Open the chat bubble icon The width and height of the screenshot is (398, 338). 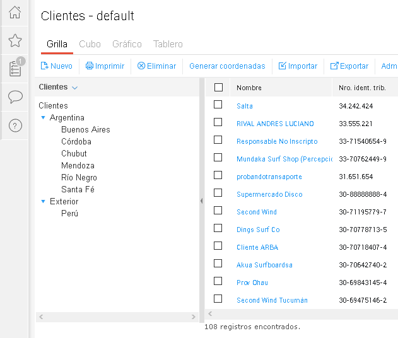tap(15, 96)
